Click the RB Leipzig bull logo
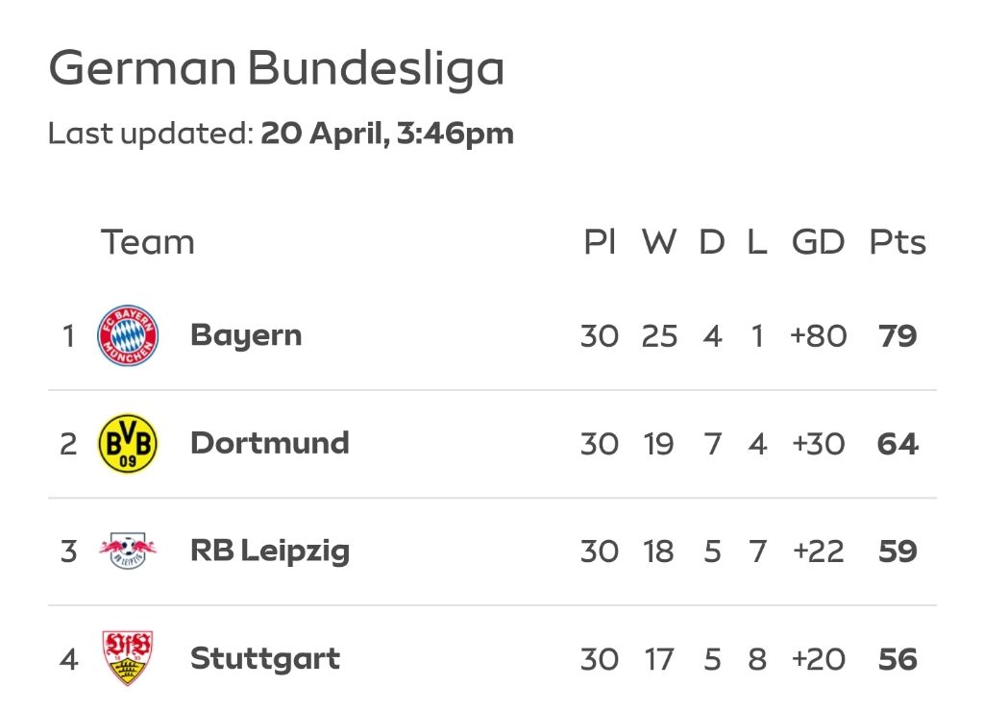Image resolution: width=984 pixels, height=711 pixels. click(x=128, y=551)
